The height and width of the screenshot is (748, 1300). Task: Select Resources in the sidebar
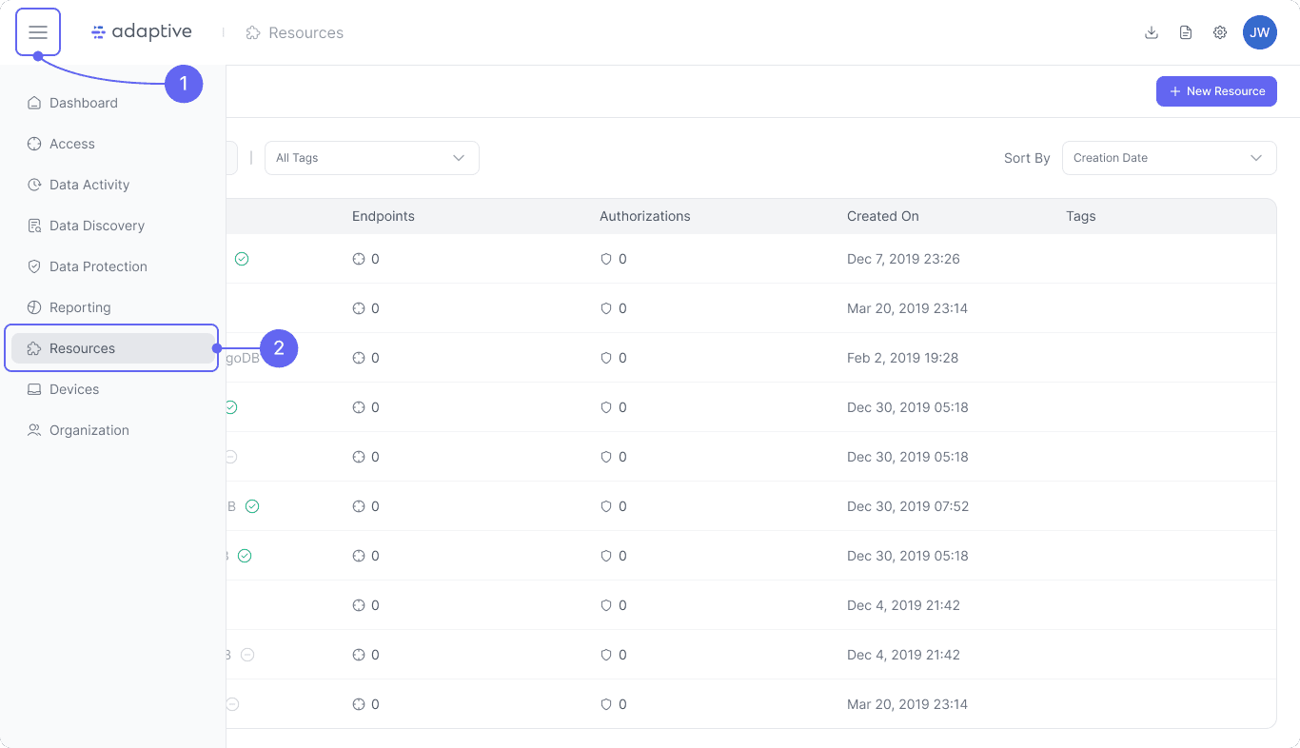pyautogui.click(x=112, y=348)
